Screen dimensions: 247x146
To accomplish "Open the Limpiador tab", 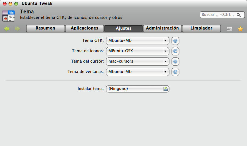I will tap(201, 28).
